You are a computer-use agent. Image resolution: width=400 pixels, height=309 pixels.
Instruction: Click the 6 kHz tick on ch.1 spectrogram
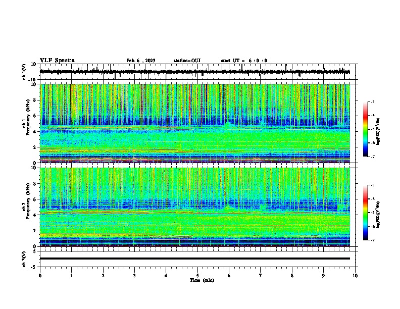coord(35,116)
